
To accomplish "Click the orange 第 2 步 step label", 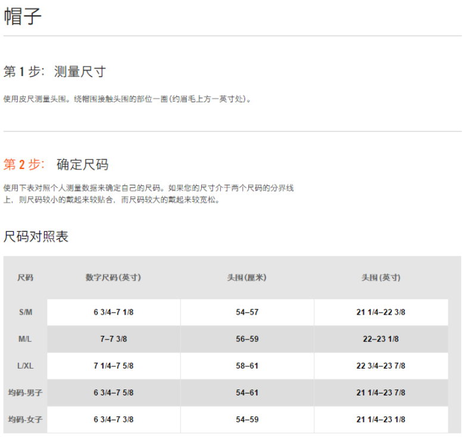I will coord(24,165).
